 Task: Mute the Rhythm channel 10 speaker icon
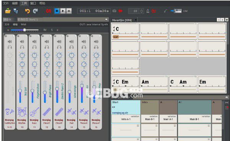[22, 42]
